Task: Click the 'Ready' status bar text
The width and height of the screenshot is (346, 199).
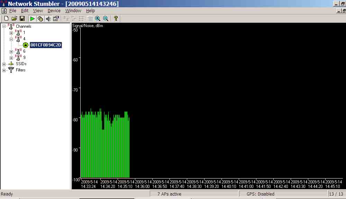Action: tap(7, 194)
